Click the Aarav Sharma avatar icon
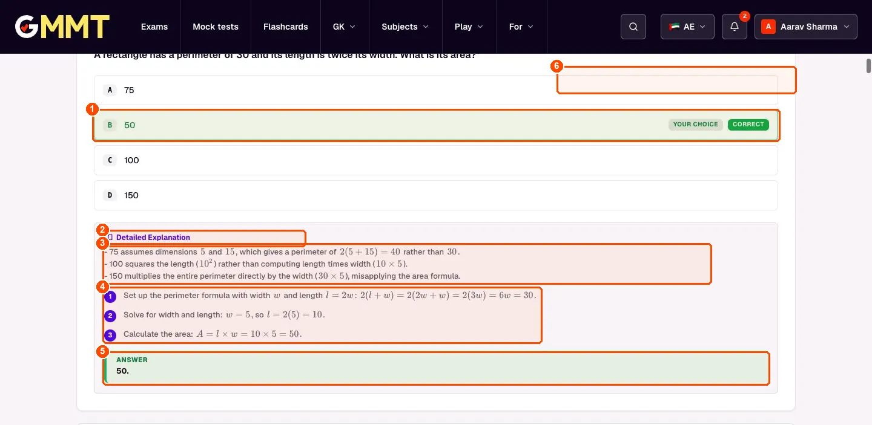The width and height of the screenshot is (872, 425). click(768, 27)
